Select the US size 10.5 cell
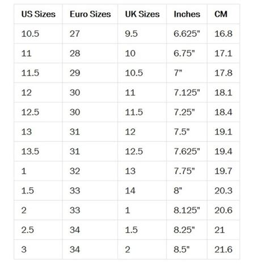269x269 pixels. 38,34
